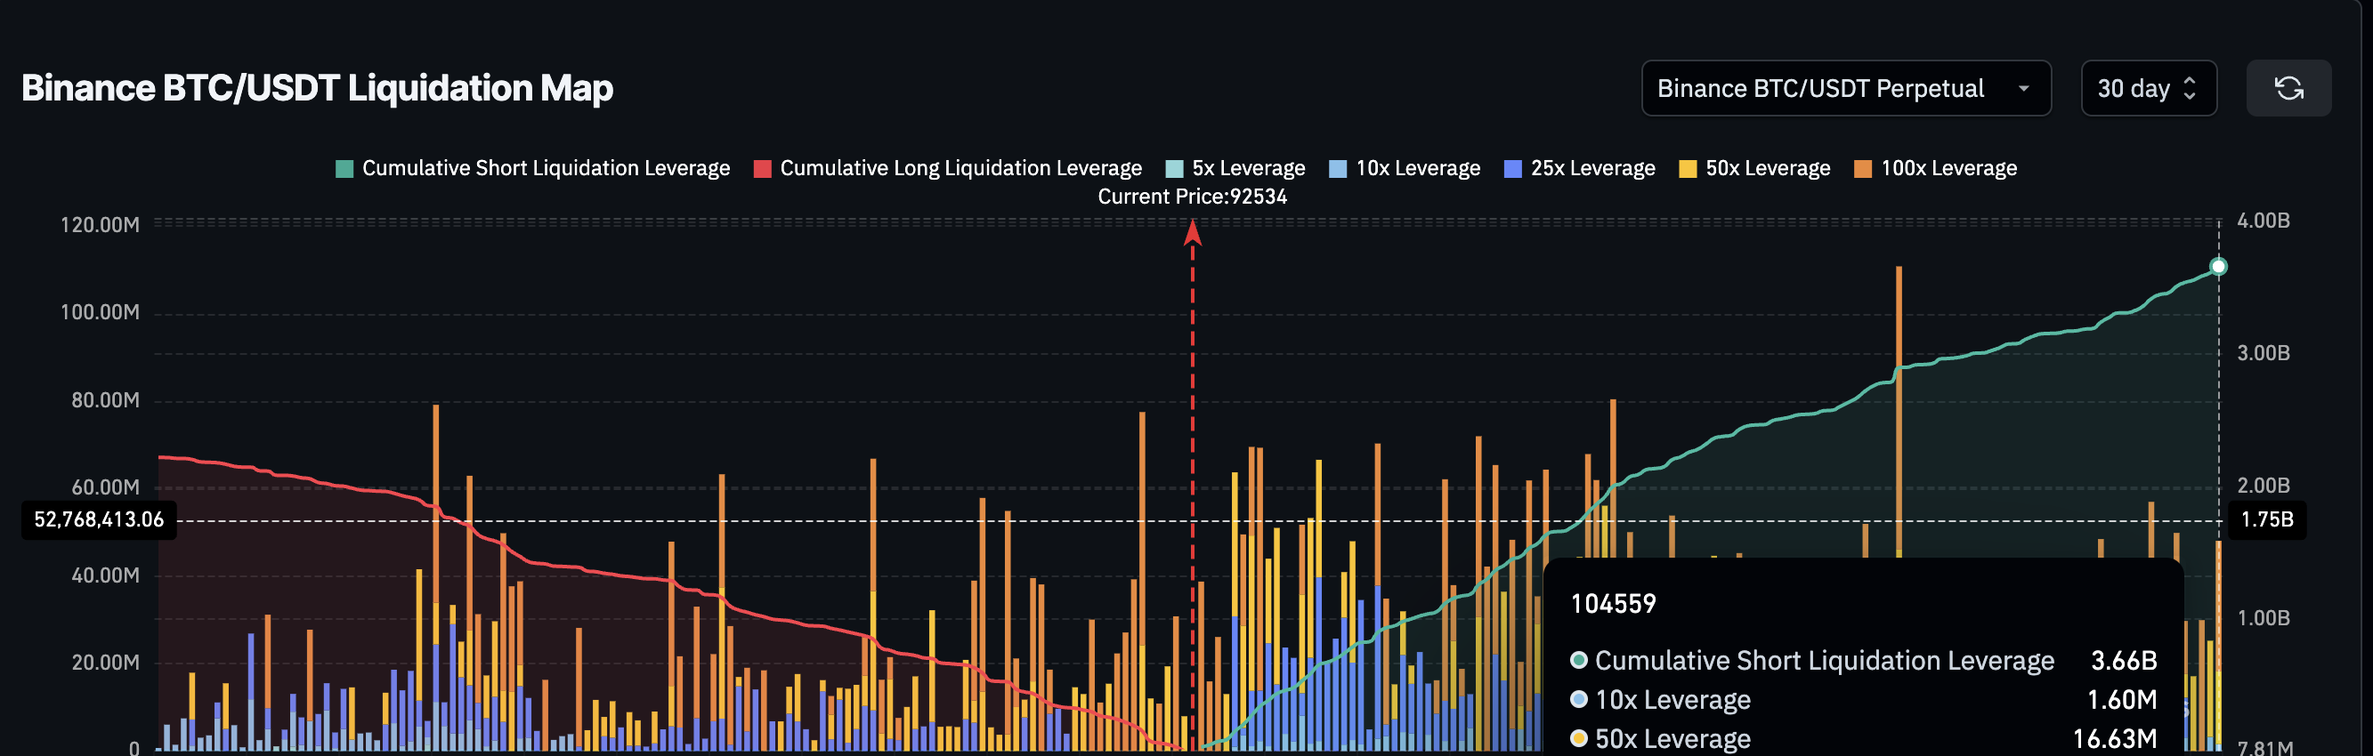This screenshot has height=756, width=2373.
Task: Click the yellow 50x Leverage legend swatch
Action: tap(1689, 169)
